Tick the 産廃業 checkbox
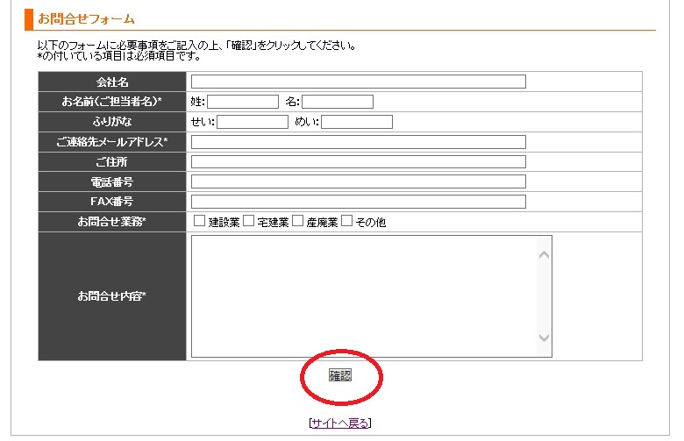Screen dimensions: 684x441 297,221
